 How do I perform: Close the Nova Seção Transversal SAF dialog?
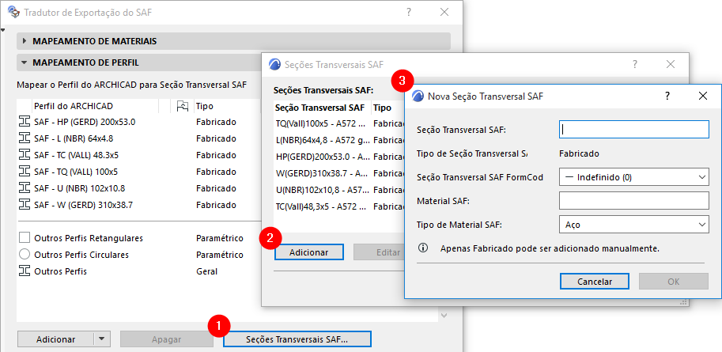click(703, 96)
